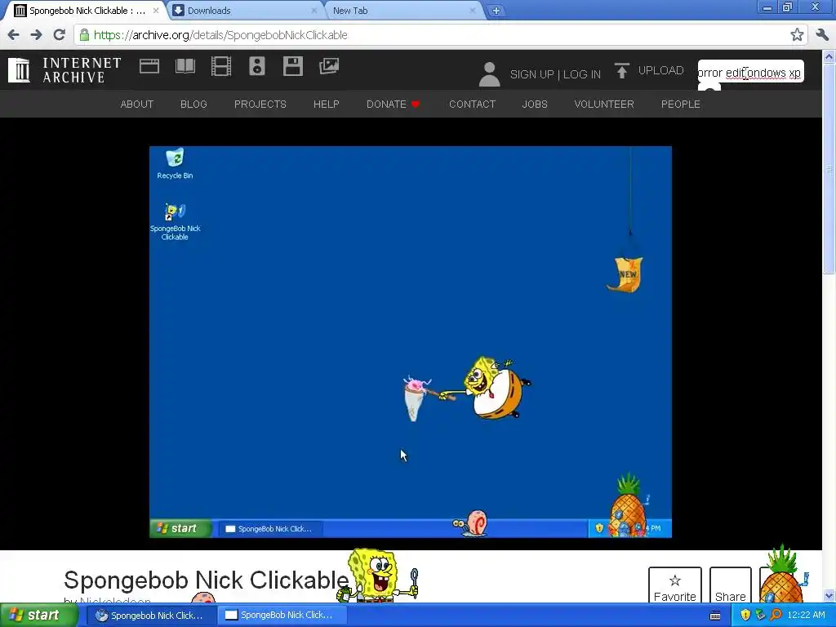The width and height of the screenshot is (836, 627).
Task: Click emulated Recycle Bin icon
Action: point(175,163)
